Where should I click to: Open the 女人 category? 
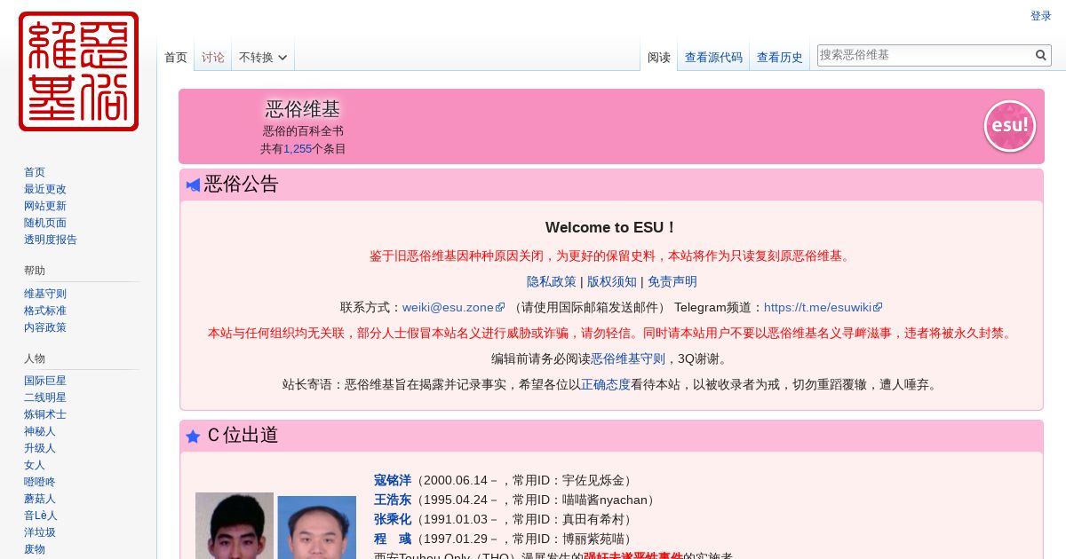pyautogui.click(x=35, y=465)
